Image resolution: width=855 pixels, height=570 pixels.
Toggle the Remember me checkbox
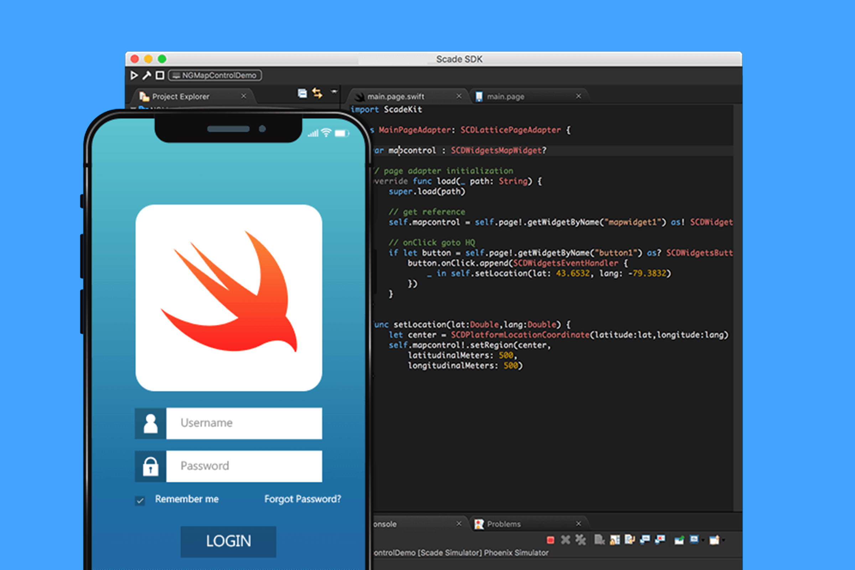pyautogui.click(x=140, y=501)
